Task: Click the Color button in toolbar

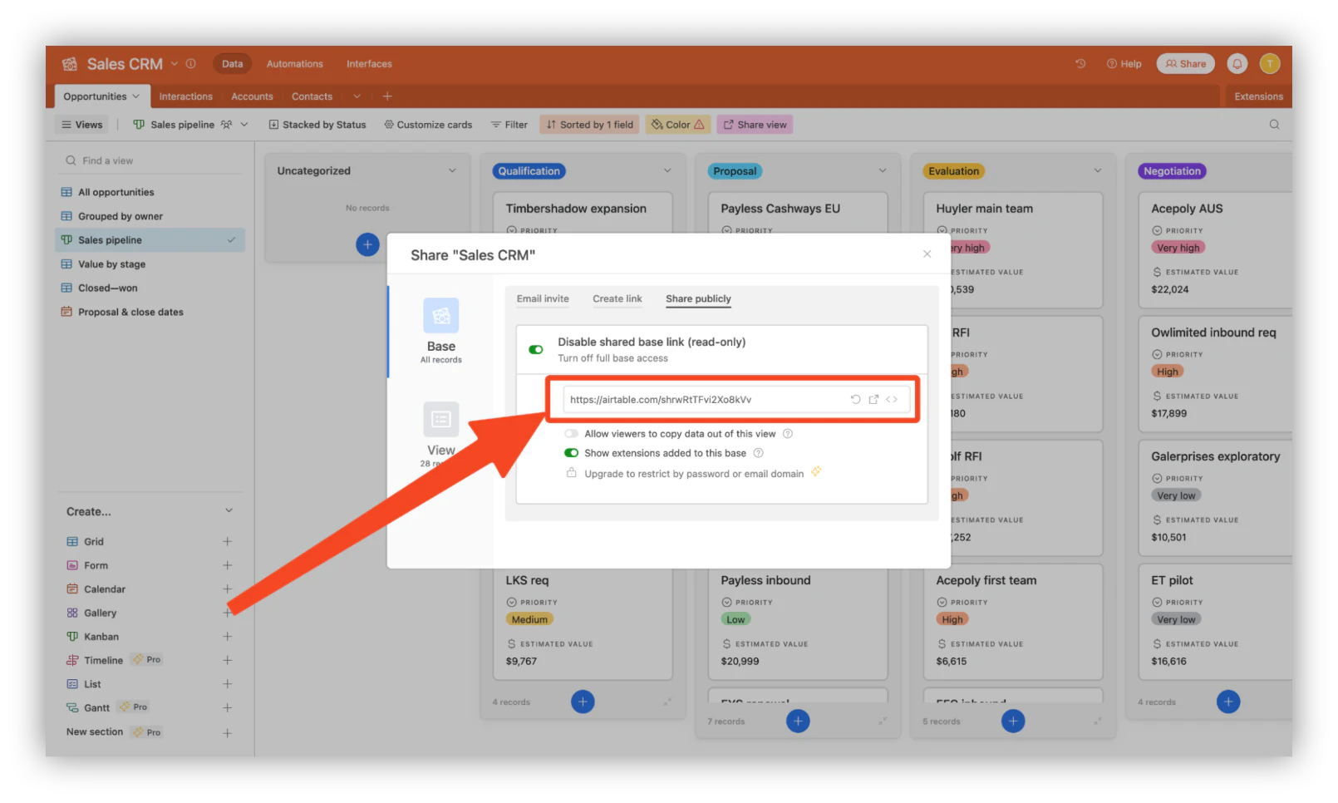Action: tap(677, 125)
